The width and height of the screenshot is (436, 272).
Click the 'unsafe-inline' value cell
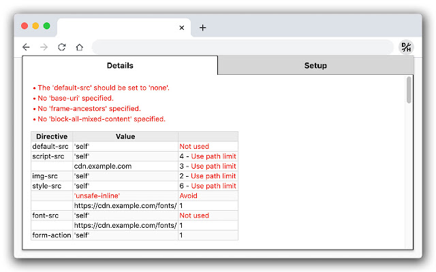tap(125, 196)
